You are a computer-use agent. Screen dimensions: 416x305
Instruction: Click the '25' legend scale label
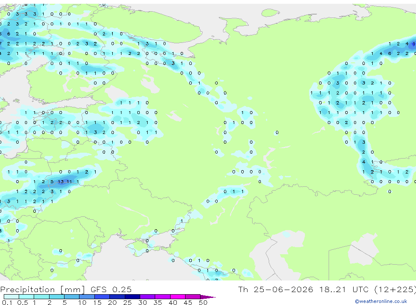127,303
